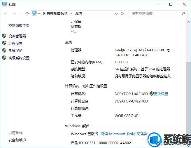Select the WORKGROUP value

127,116
